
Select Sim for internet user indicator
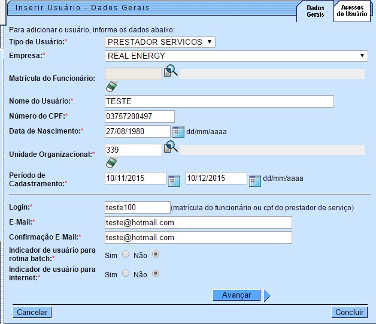[x=126, y=274]
